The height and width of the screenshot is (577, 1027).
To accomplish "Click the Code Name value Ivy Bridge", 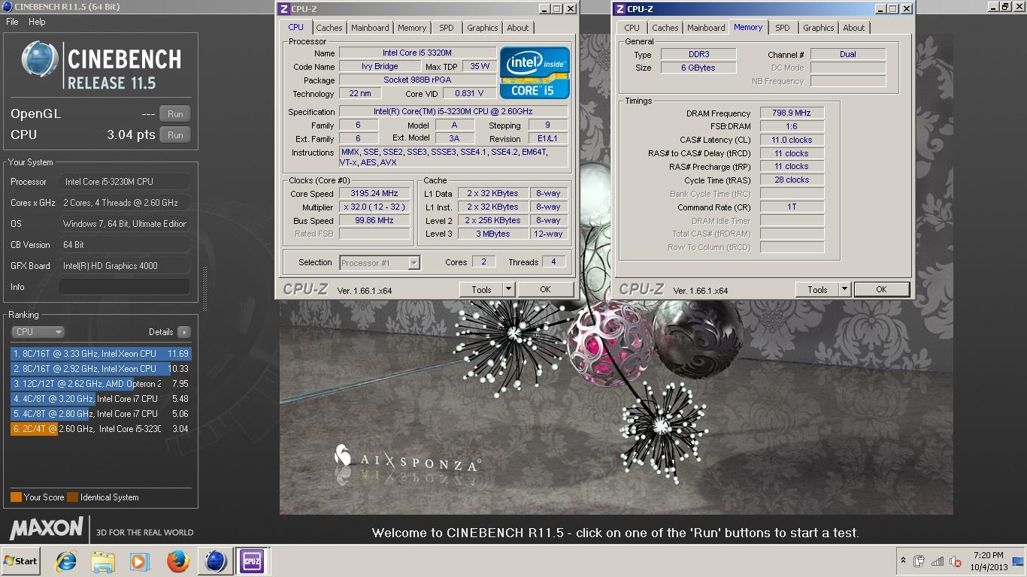I will [380, 67].
